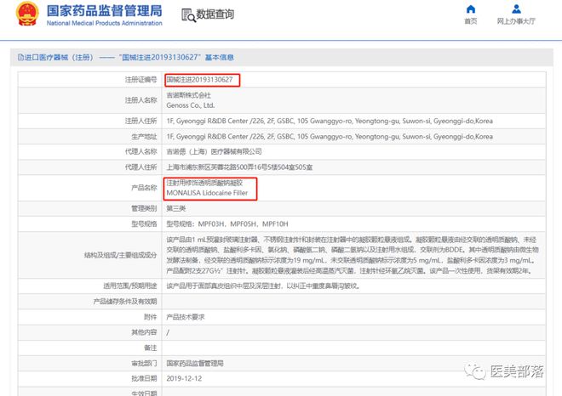Screen dimensions: 562x396
Task: Click the 代理人住所 Shanghai address value
Action: 239,167
